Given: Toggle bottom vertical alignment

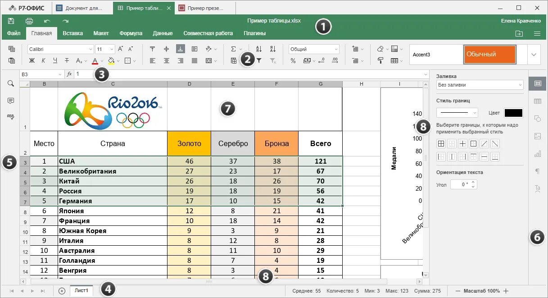Looking at the screenshot, I should point(181,49).
